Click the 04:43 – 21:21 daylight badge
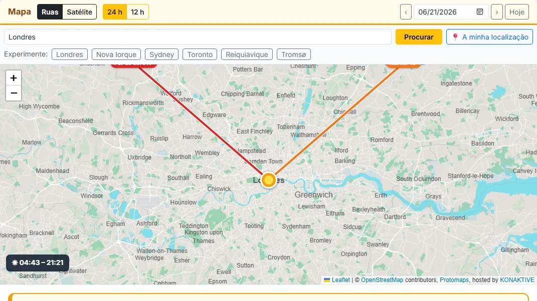This screenshot has width=537, height=301. [38, 262]
